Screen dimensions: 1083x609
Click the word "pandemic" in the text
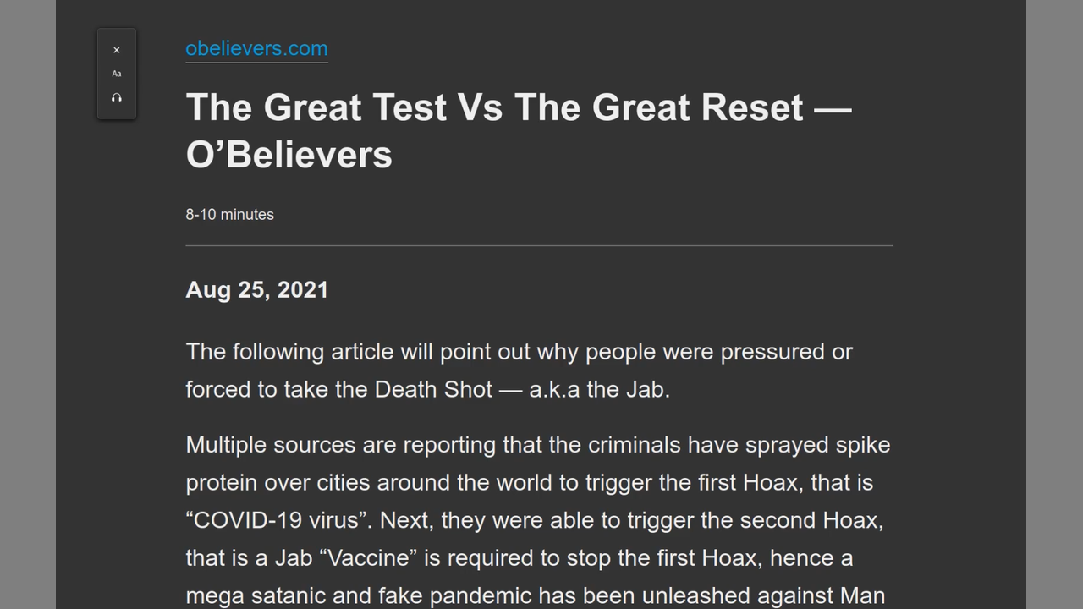coord(481,596)
